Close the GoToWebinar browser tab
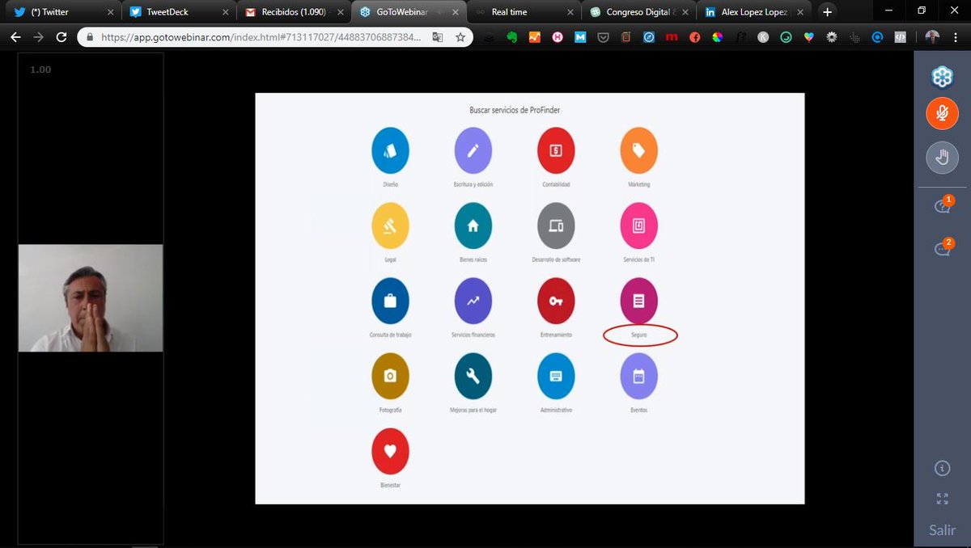971x548 pixels. pyautogui.click(x=456, y=12)
